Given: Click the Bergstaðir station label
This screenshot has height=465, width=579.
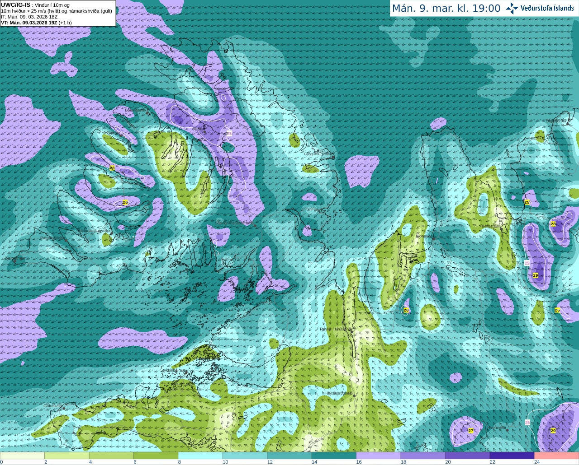Looking at the screenshot, I should pos(490,226).
